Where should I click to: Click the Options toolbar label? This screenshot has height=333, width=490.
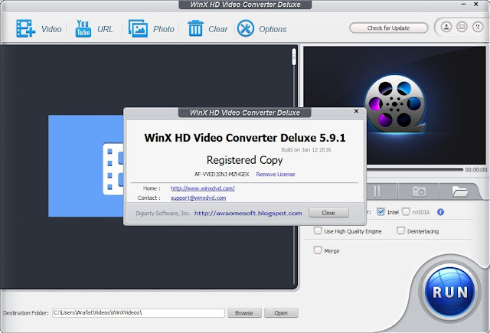(x=273, y=29)
